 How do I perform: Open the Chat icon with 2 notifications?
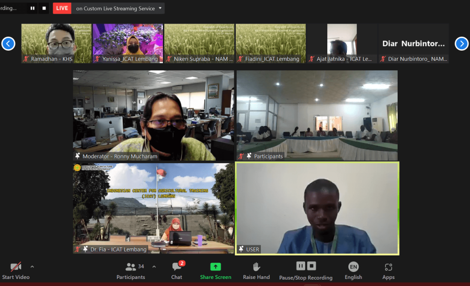click(176, 267)
